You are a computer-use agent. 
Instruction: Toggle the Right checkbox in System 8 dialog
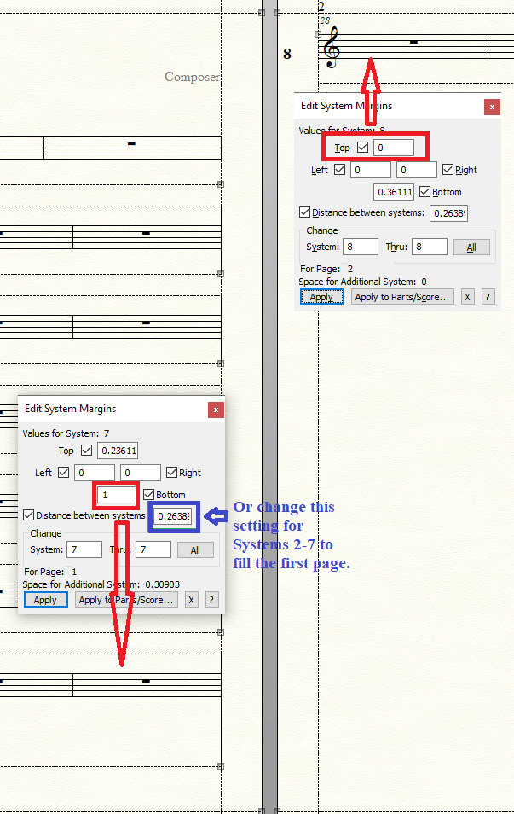tap(448, 170)
